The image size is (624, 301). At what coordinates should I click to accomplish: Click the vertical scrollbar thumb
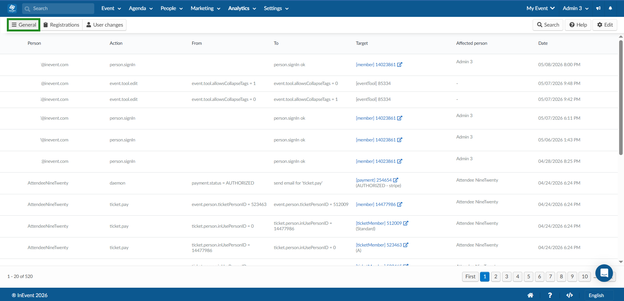(621, 97)
